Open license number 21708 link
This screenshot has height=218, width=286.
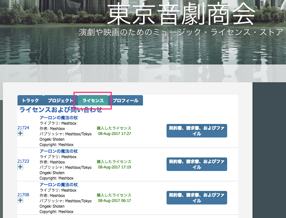(23, 195)
